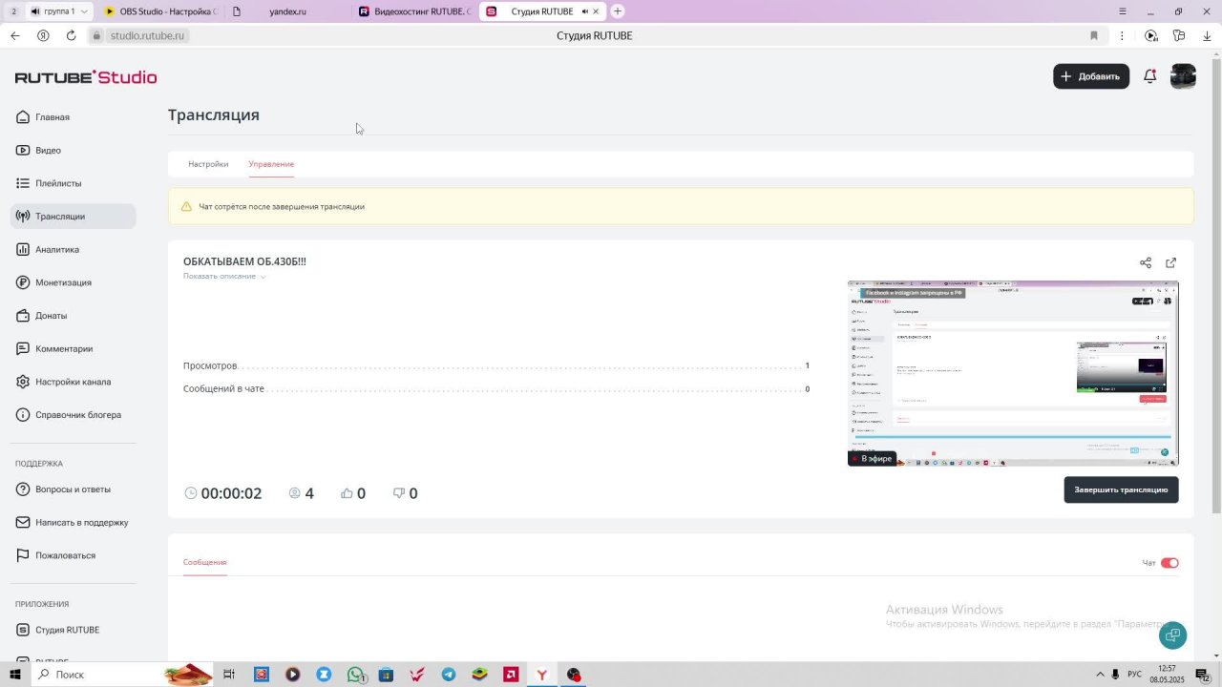Open Yandex Browser from the taskbar
The width and height of the screenshot is (1222, 687).
point(541,675)
